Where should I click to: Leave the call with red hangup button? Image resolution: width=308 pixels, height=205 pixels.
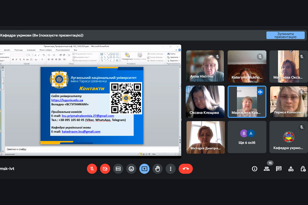[x=185, y=169]
